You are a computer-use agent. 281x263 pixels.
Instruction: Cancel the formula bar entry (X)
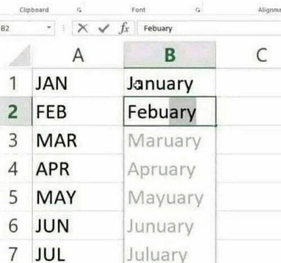pos(83,28)
